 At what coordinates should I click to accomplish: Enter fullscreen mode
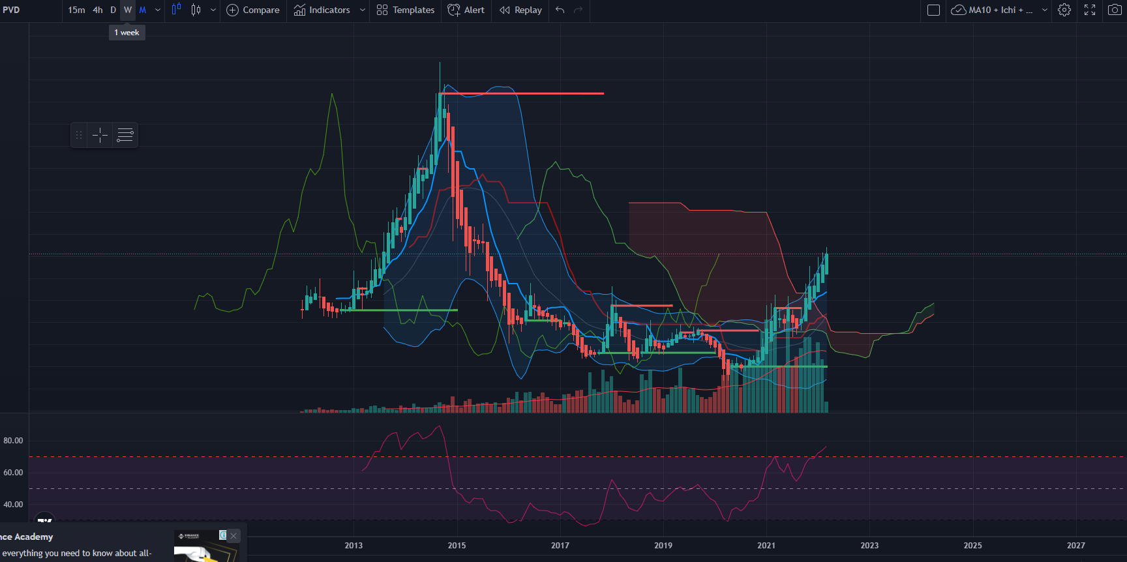click(x=1090, y=10)
